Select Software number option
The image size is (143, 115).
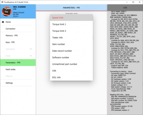click(71, 57)
